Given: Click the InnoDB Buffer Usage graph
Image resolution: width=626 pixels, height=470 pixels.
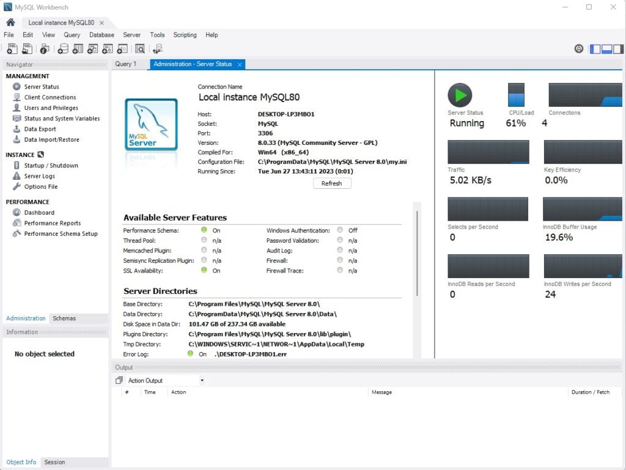Looking at the screenshot, I should click(x=583, y=208).
